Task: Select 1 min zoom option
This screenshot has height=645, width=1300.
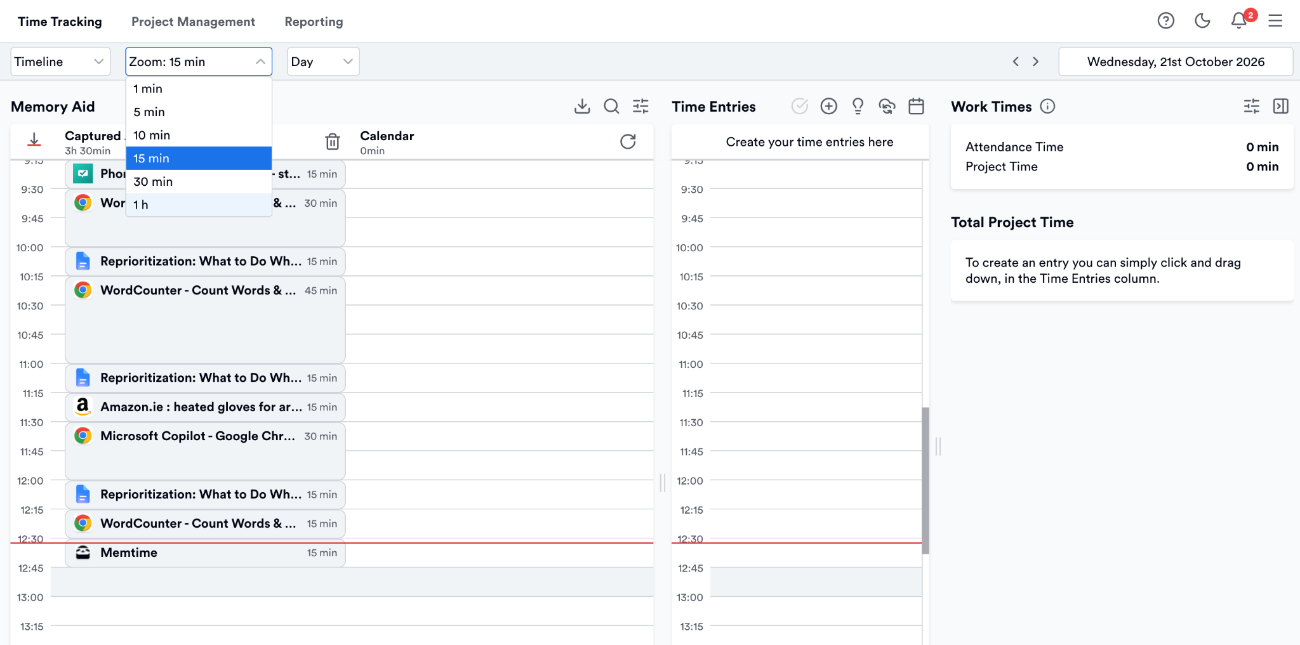Action: pyautogui.click(x=199, y=89)
